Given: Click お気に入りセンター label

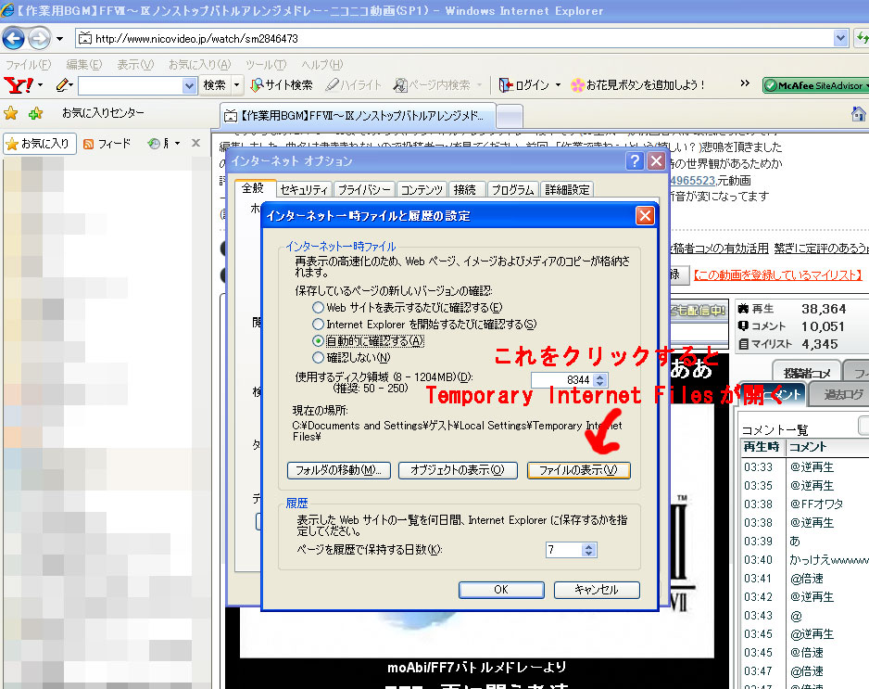Looking at the screenshot, I should point(103,113).
